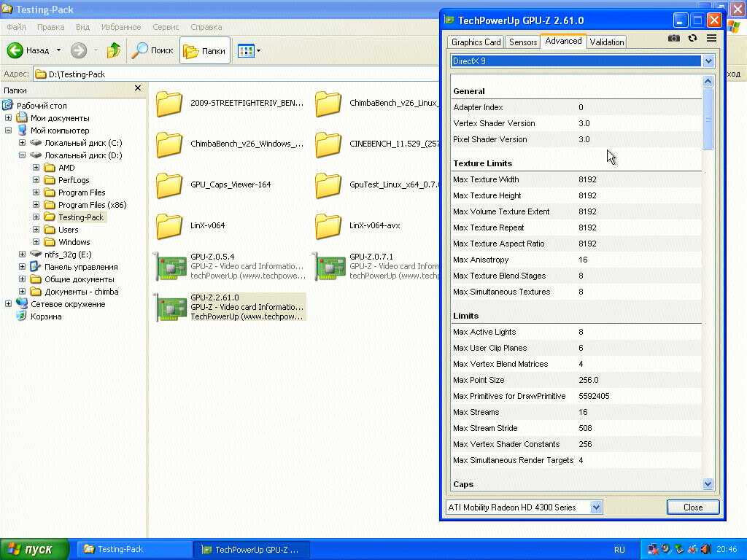Select the GPU-Z.0.7.1 executable icon
This screenshot has height=560, width=747.
click(x=330, y=267)
